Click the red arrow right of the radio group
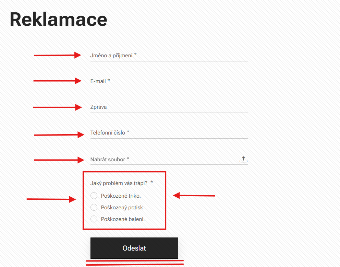 [x=194, y=196]
